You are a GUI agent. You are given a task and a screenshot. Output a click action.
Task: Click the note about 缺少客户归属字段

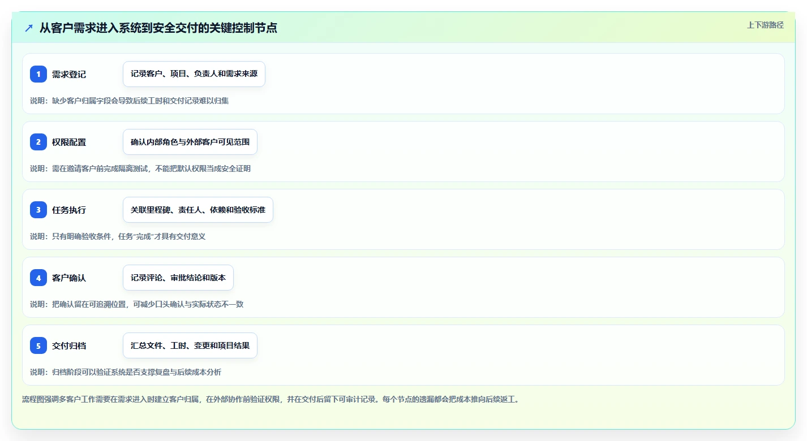point(130,101)
